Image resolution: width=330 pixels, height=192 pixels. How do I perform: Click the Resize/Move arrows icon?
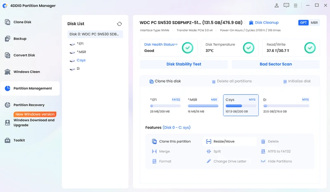(x=209, y=142)
